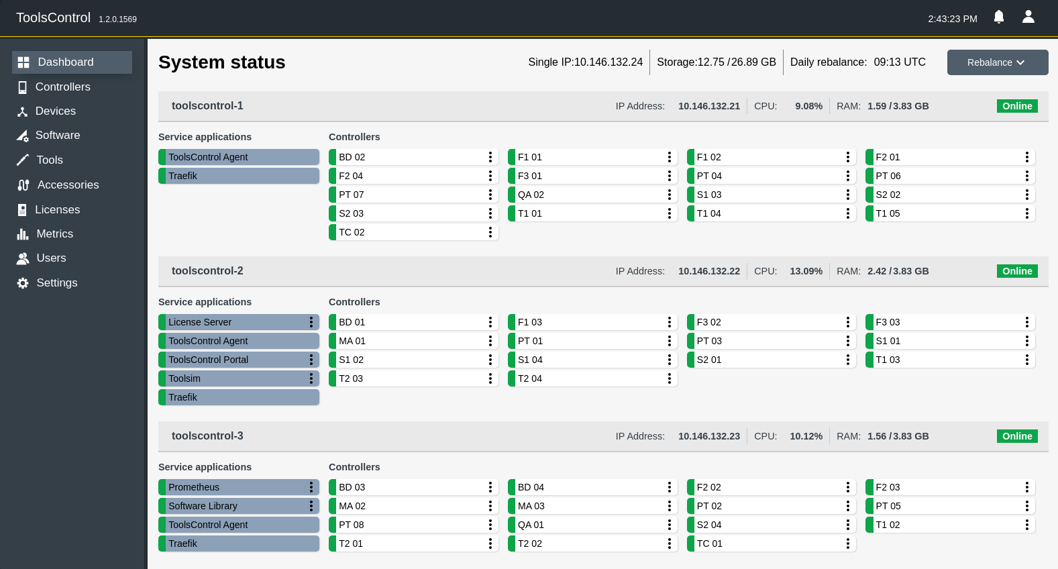Click the CPU value 10.12%

[806, 436]
